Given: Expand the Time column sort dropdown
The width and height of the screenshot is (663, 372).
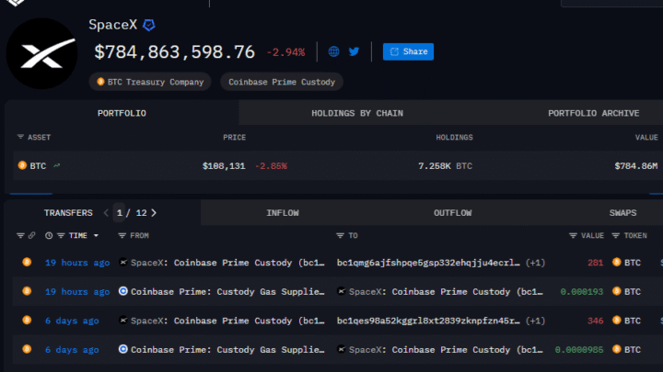Looking at the screenshot, I should point(95,236).
